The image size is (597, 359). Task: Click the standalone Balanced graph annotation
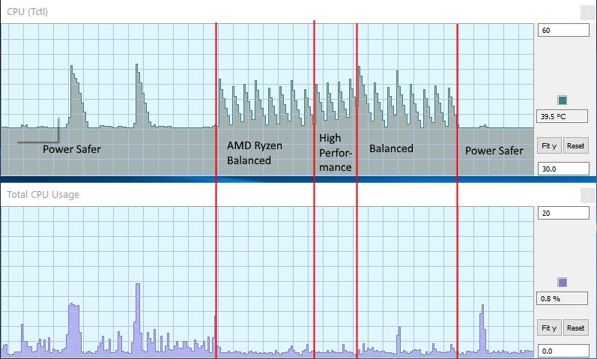pos(391,148)
